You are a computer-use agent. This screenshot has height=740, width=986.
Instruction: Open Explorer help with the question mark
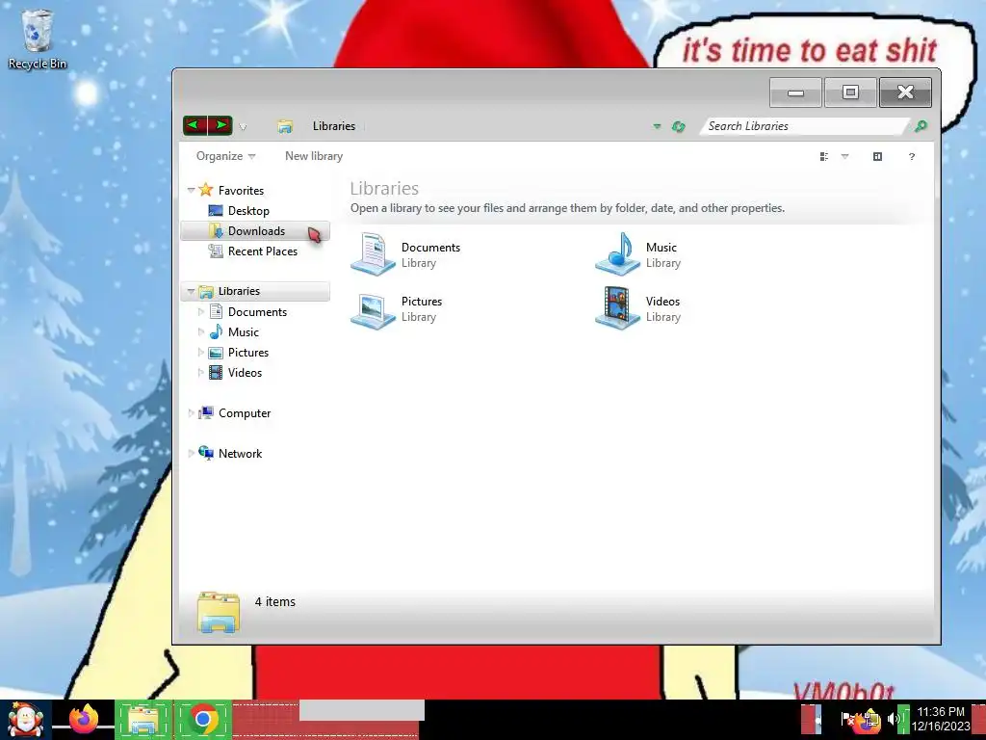click(x=912, y=157)
